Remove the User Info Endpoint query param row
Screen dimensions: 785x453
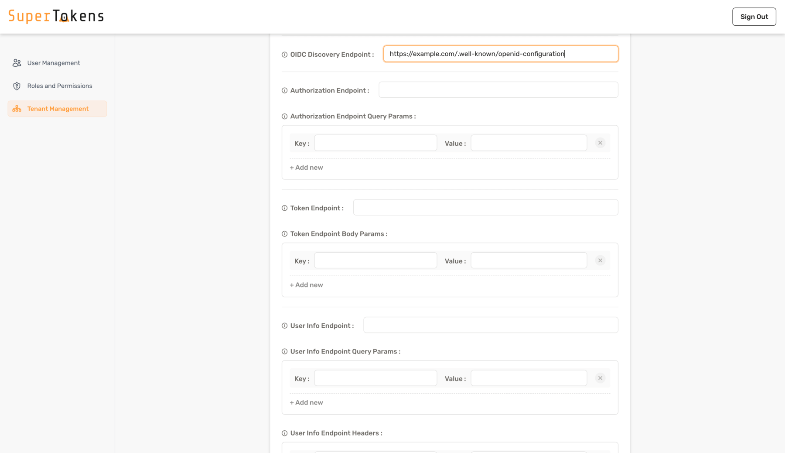tap(601, 378)
